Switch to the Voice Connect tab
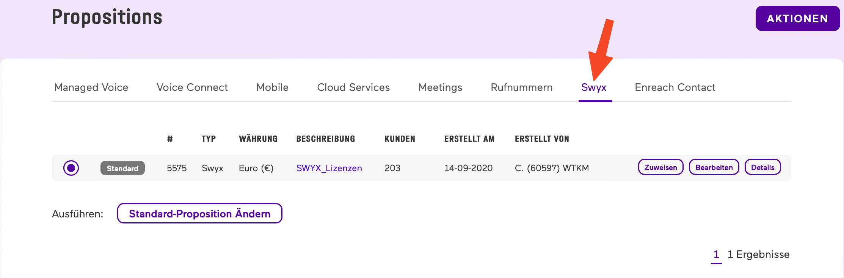Image resolution: width=844 pixels, height=278 pixels. coord(192,87)
